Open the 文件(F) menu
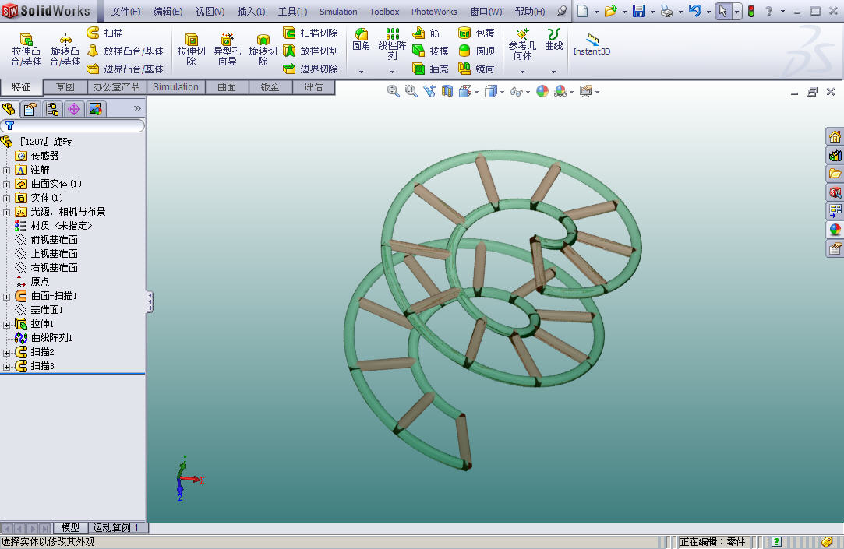Screen dimensions: 844x549 click(x=125, y=12)
